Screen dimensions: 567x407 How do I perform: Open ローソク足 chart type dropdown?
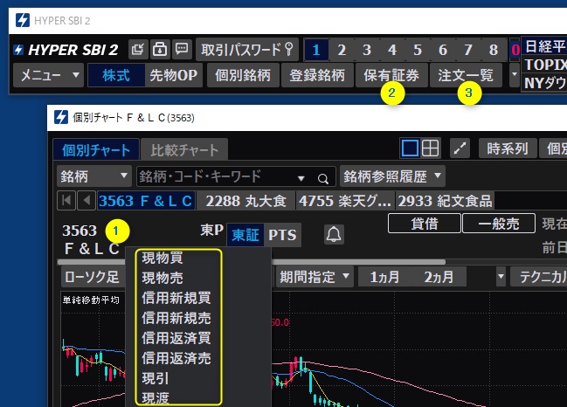(93, 277)
